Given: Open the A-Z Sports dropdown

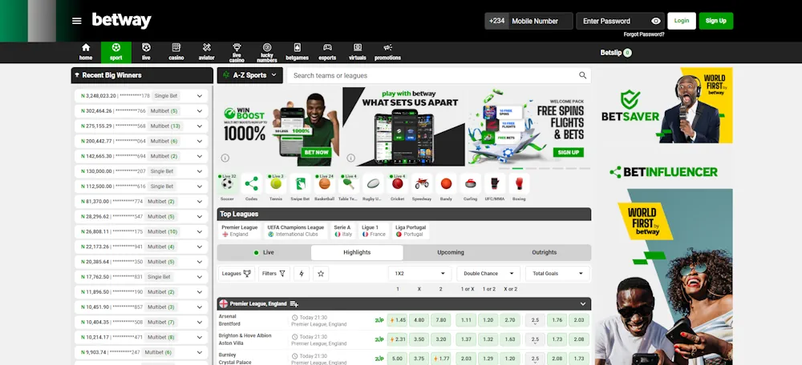Looking at the screenshot, I should tap(249, 75).
